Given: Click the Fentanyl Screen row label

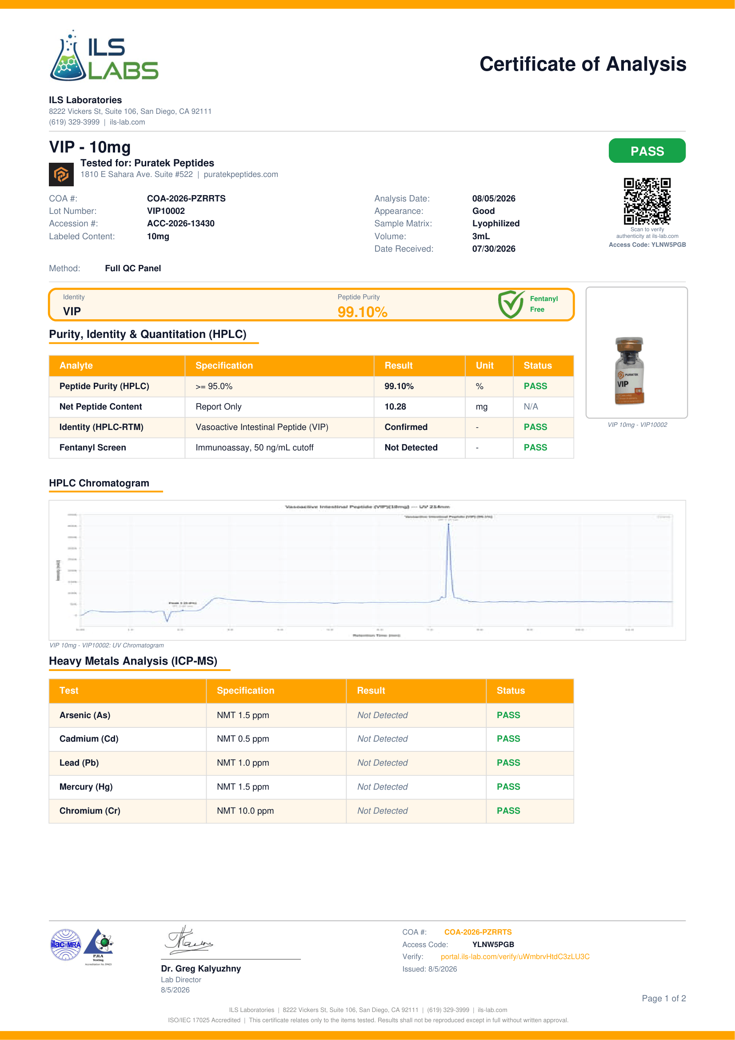Looking at the screenshot, I should [x=93, y=448].
